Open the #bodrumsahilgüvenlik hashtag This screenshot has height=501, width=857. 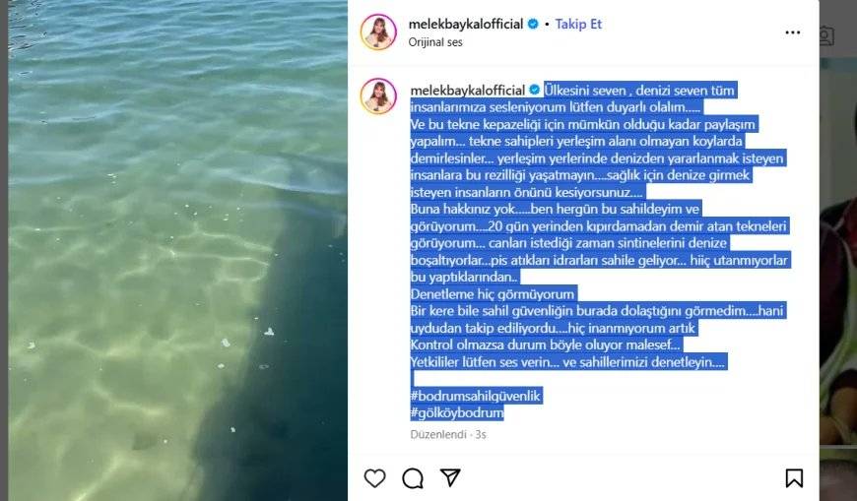click(476, 396)
